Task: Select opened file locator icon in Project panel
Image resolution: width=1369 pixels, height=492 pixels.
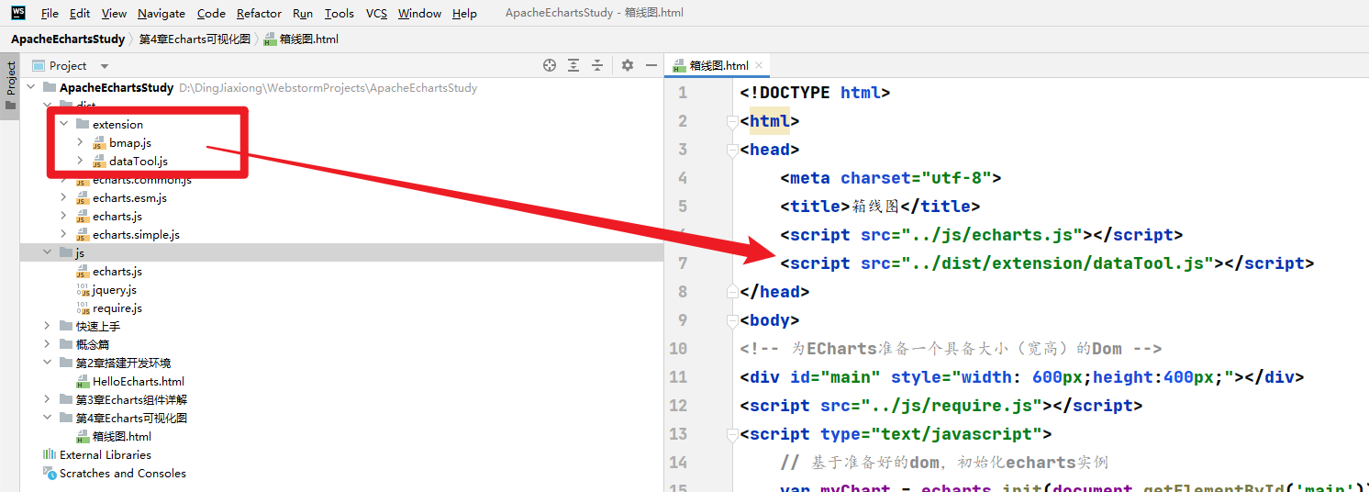Action: [550, 65]
